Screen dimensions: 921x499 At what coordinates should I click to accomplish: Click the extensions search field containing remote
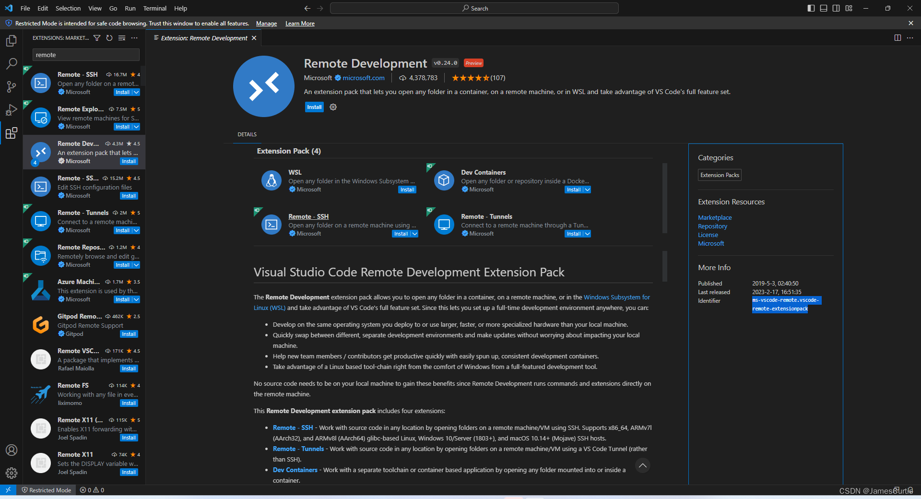pyautogui.click(x=86, y=55)
